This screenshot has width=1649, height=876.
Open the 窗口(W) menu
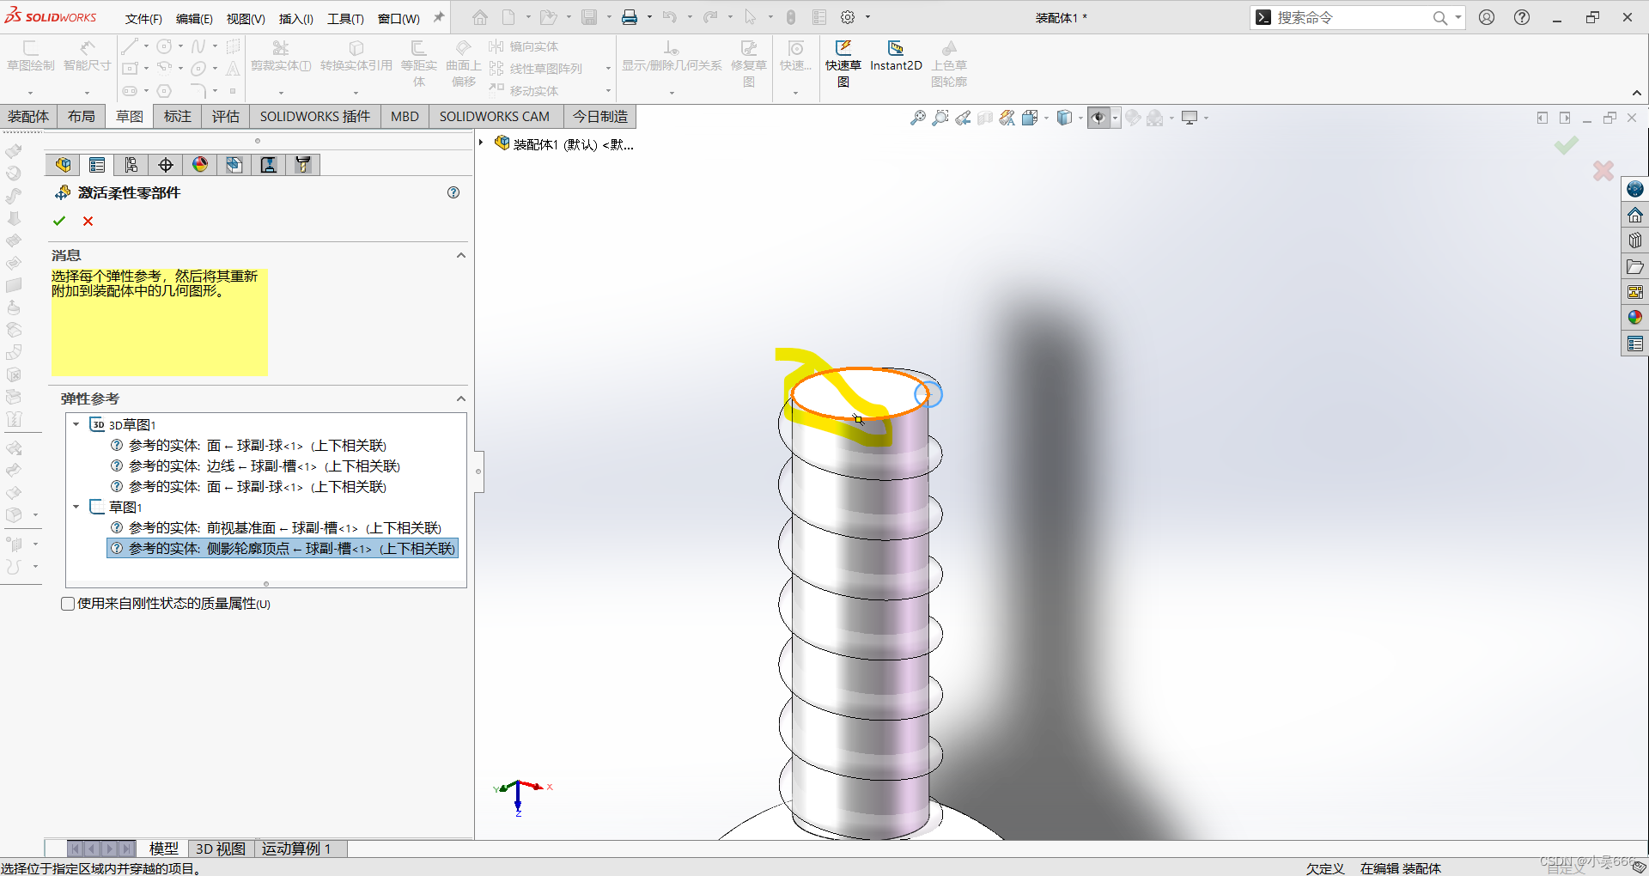[x=399, y=18]
